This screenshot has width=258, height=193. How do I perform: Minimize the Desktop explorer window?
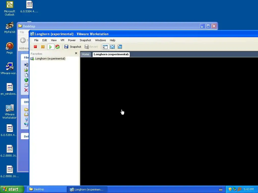coord(202,26)
